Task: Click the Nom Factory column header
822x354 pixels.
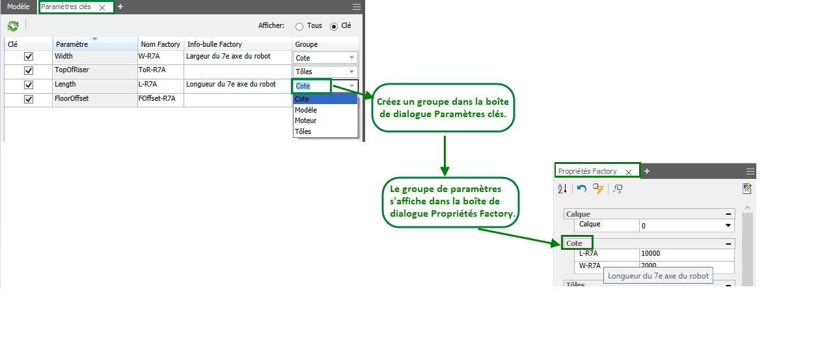Action: point(161,44)
